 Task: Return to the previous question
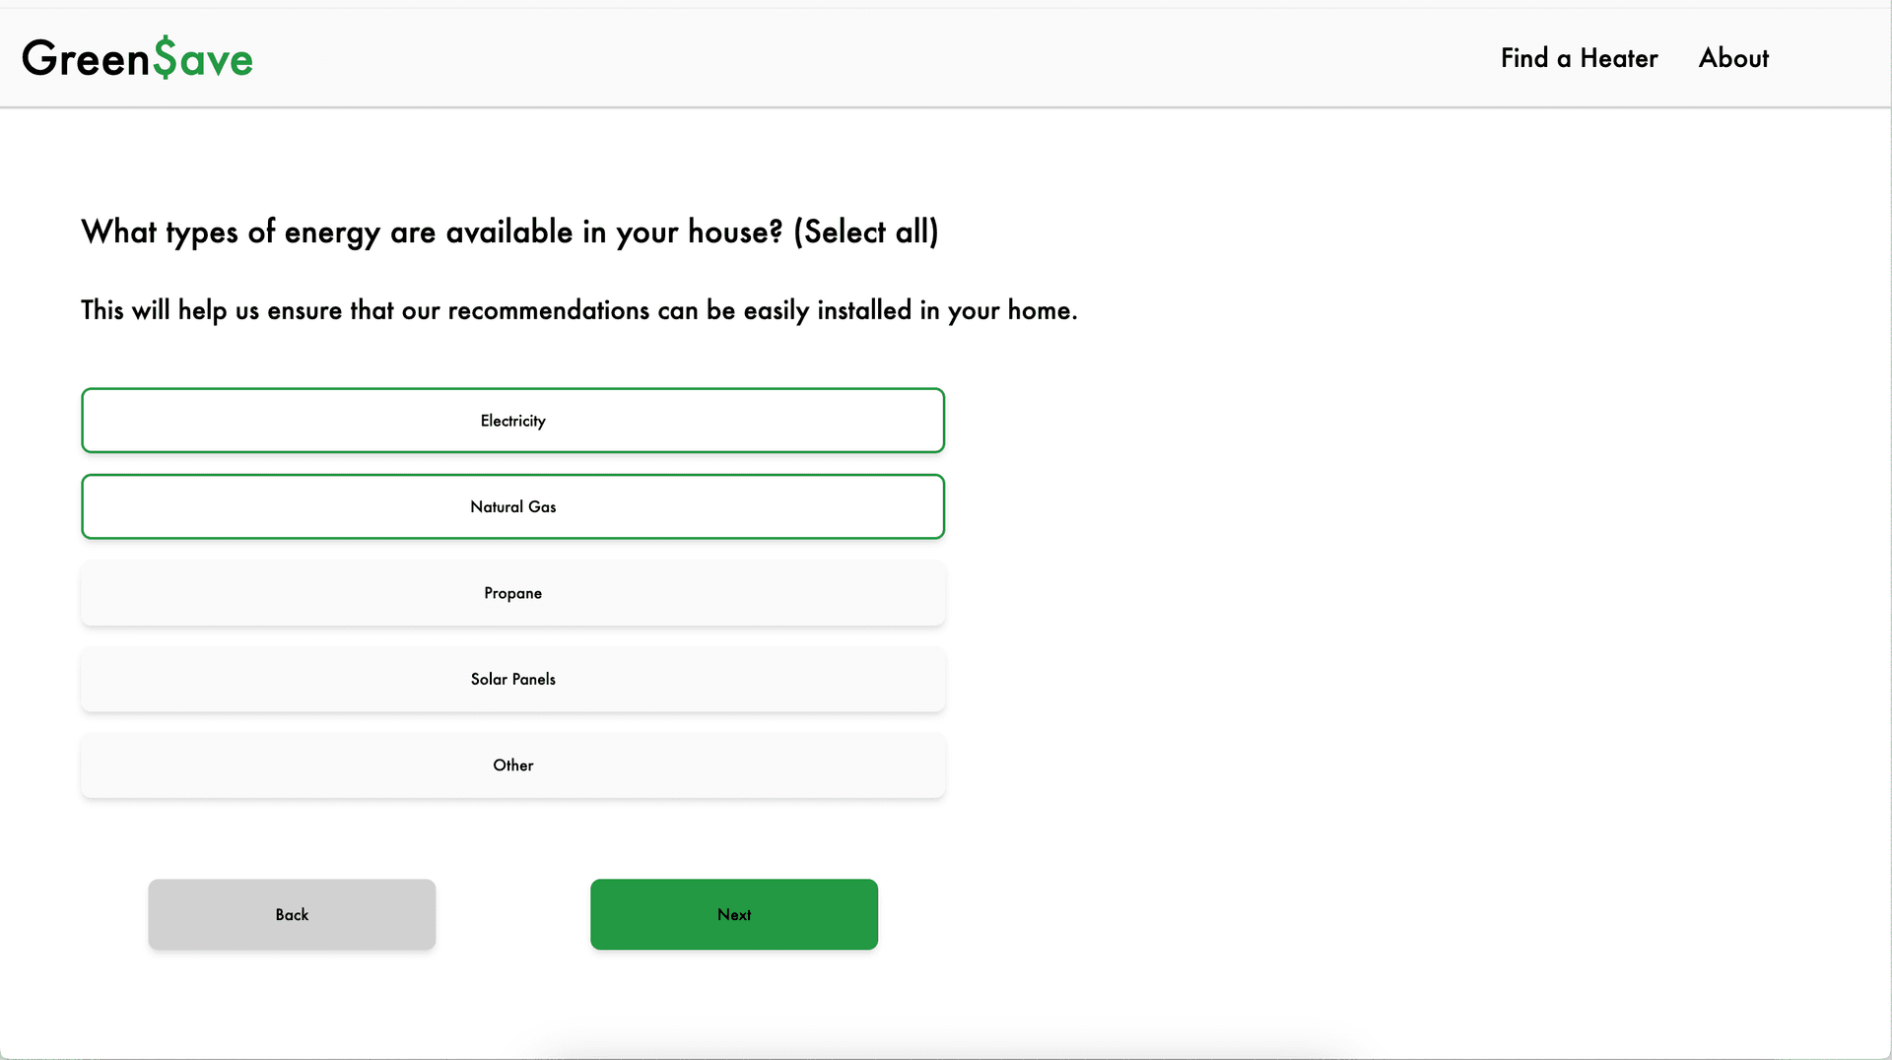tap(292, 914)
